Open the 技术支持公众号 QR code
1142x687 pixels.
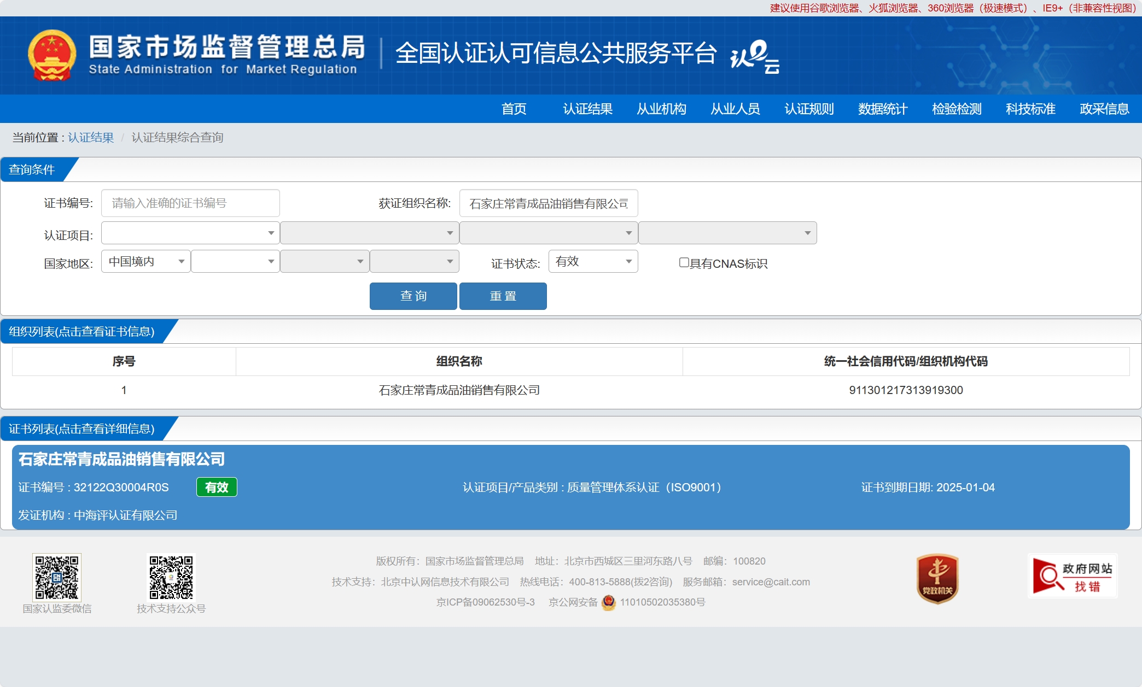click(x=171, y=577)
